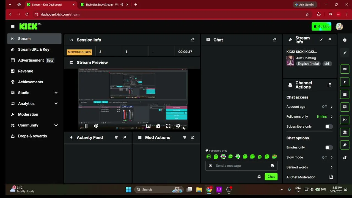This screenshot has height=198, width=352.
Task: Open Drops & rewards page
Action: point(34,136)
